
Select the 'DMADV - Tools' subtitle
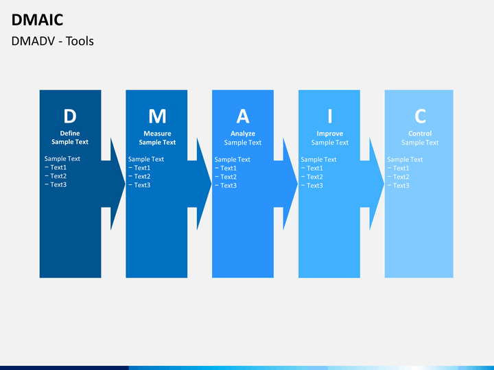click(x=53, y=41)
